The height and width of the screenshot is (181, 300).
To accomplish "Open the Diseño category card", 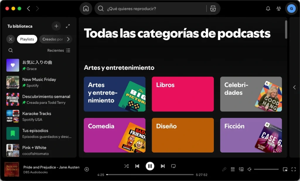I will click(183, 135).
